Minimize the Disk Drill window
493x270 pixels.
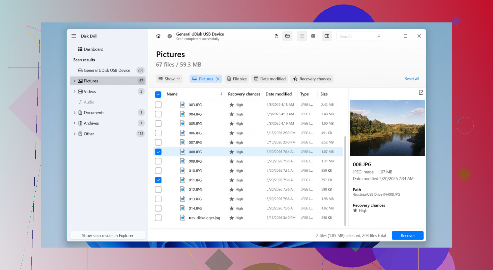pos(392,36)
